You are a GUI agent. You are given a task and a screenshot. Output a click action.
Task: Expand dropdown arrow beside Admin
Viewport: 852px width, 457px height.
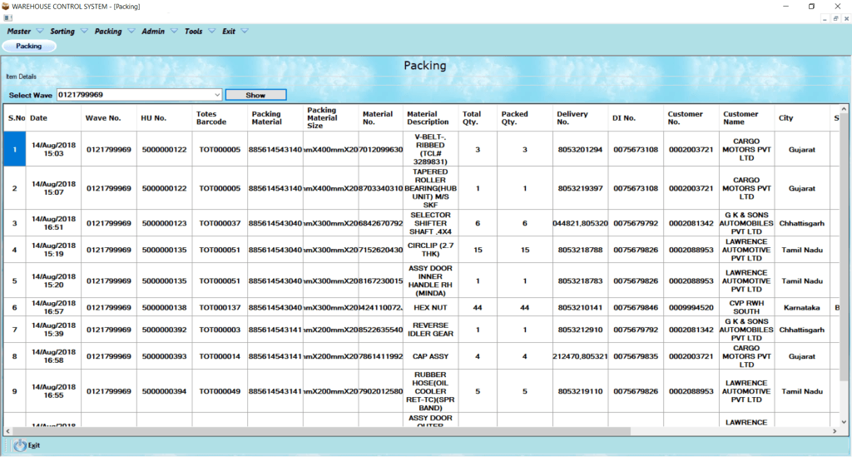(x=175, y=31)
